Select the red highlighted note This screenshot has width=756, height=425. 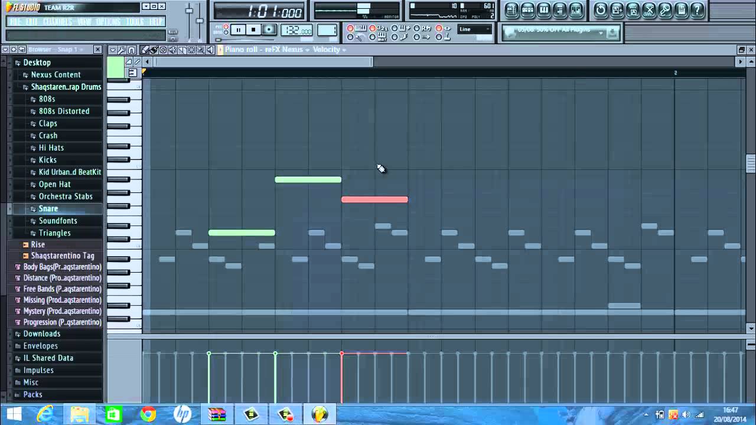click(374, 200)
